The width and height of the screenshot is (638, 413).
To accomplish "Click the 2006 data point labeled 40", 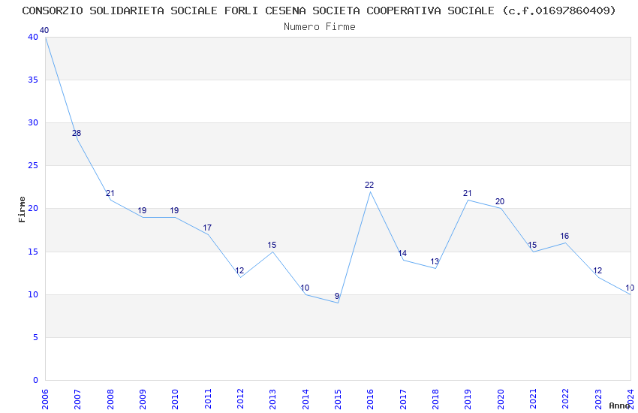I will tap(46, 37).
